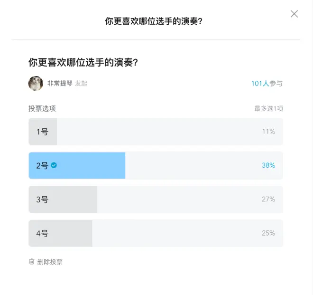Open the 非常提琴 user profile name
The image size is (313, 295).
pyautogui.click(x=60, y=84)
